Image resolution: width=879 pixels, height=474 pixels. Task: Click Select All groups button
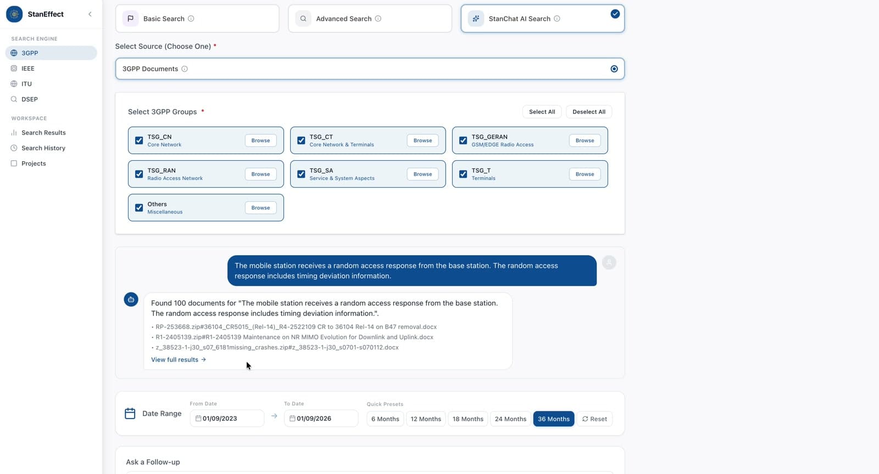click(542, 112)
